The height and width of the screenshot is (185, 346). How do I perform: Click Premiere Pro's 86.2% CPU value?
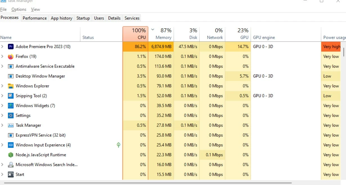(x=135, y=47)
